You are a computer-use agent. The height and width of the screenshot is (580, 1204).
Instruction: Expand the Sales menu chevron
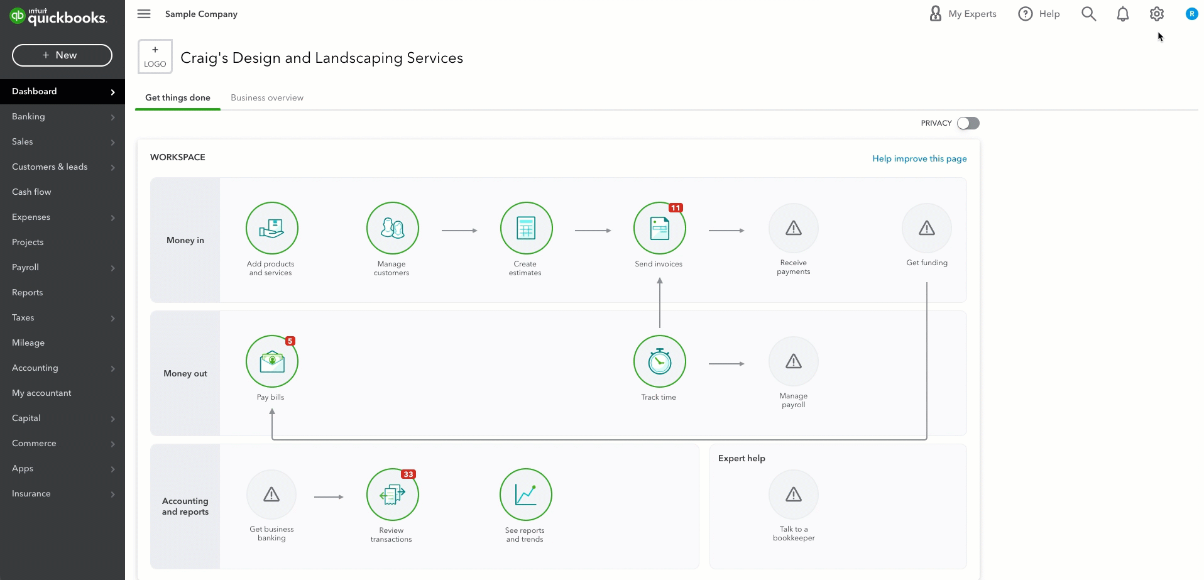(x=113, y=142)
